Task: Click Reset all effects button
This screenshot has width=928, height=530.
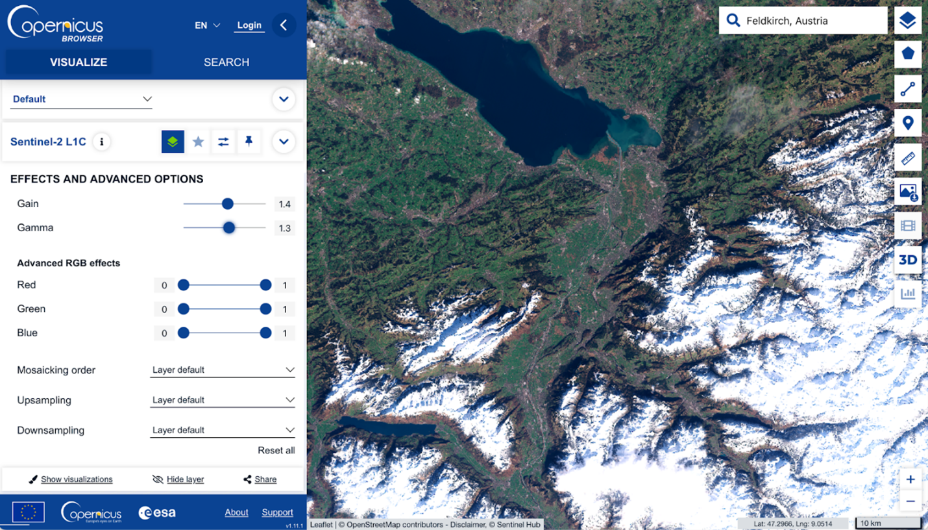Action: click(276, 450)
